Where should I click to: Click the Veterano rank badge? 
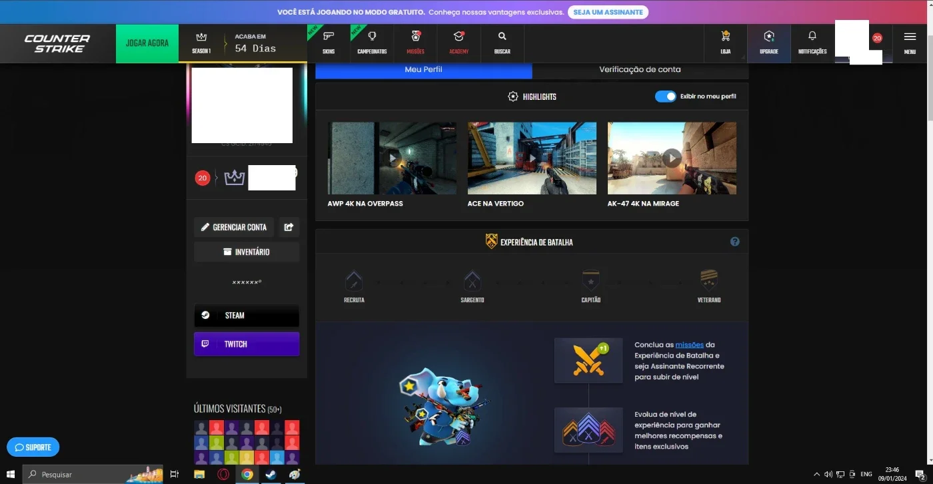(709, 280)
